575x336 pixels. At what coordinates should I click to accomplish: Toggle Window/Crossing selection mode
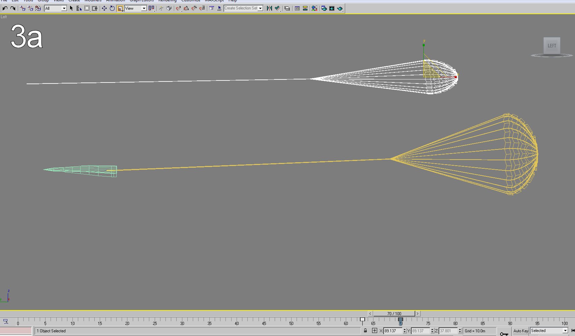click(95, 8)
